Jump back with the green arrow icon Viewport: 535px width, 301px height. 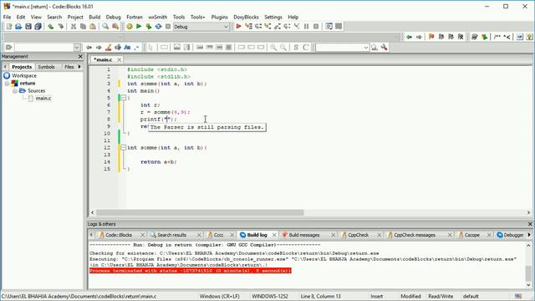tap(409, 37)
